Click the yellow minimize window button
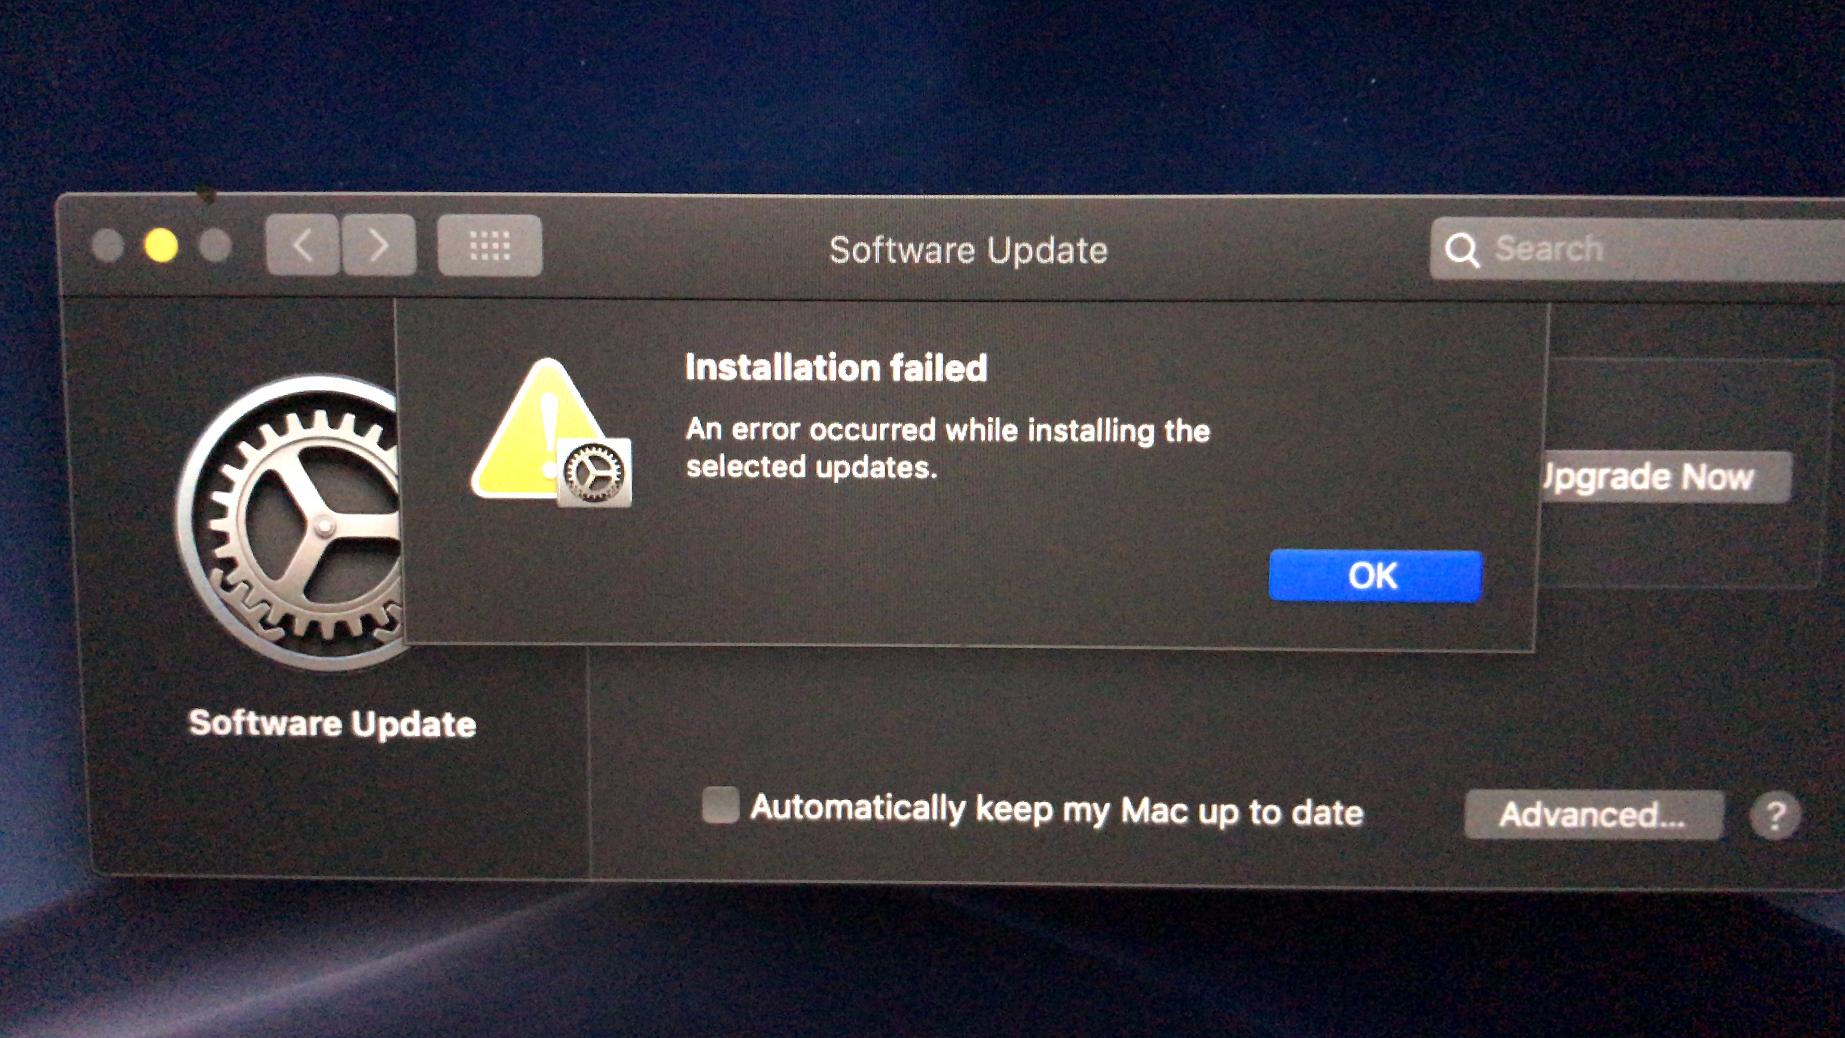The width and height of the screenshot is (1845, 1038). (x=161, y=245)
